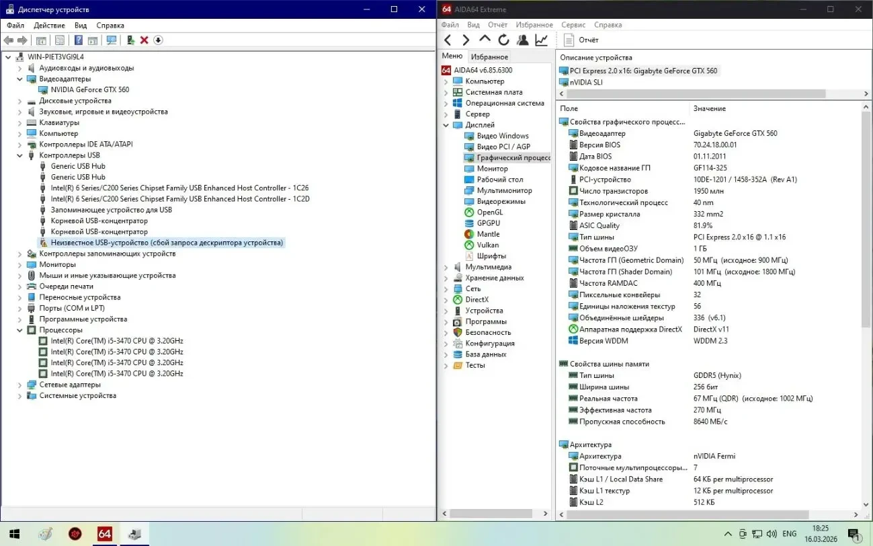Collapse the Процессоры node in Device Manager
This screenshot has height=546, width=873.
[20, 330]
